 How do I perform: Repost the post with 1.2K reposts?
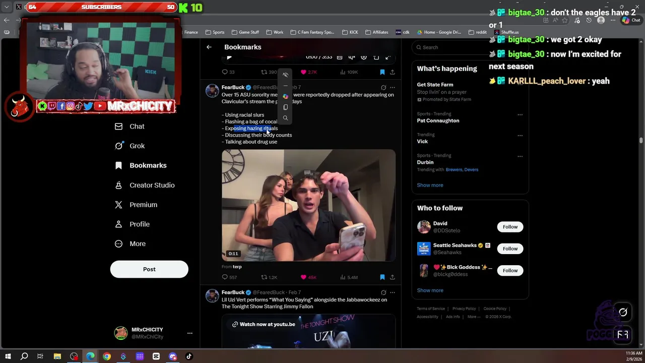(269, 277)
